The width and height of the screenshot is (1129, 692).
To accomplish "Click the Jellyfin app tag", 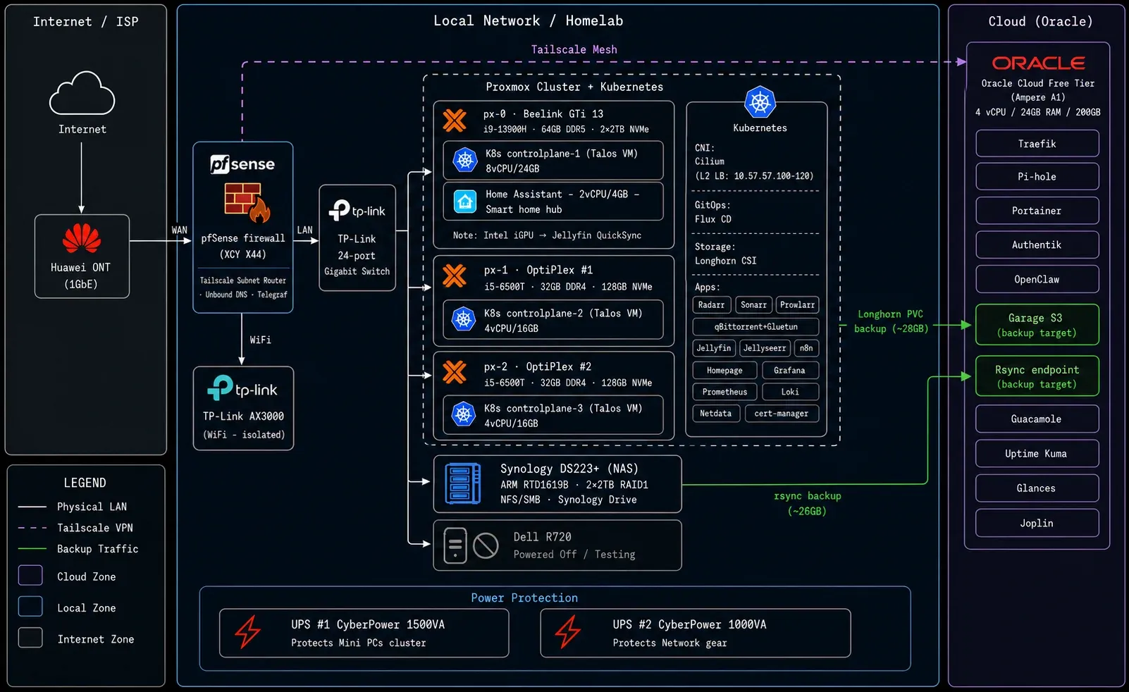I will coord(715,348).
